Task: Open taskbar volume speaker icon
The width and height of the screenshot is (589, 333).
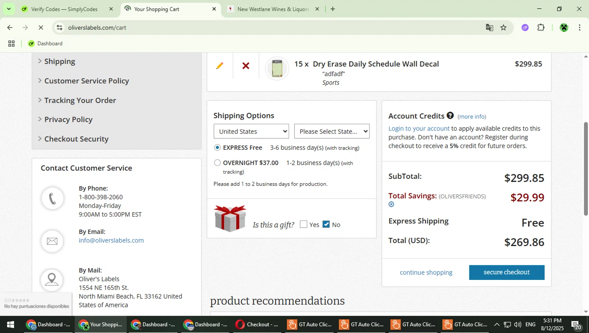Action: 518,324
